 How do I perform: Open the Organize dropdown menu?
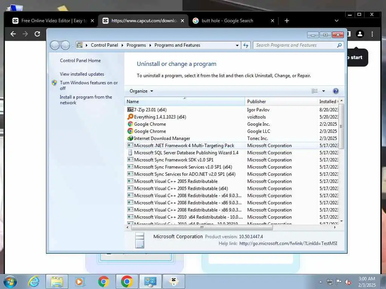141,91
